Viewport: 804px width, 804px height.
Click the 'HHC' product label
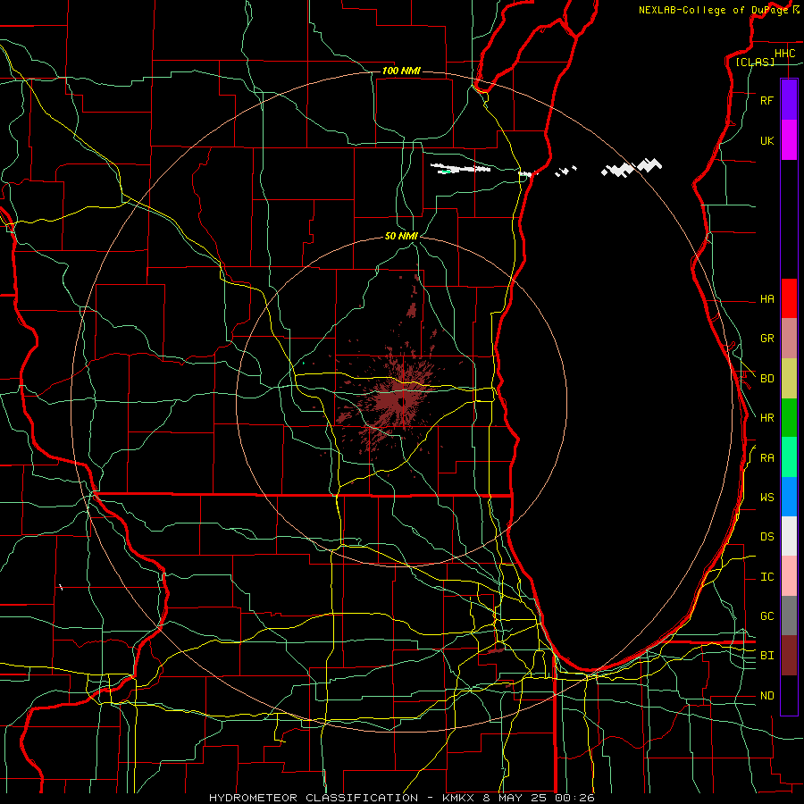(x=784, y=54)
